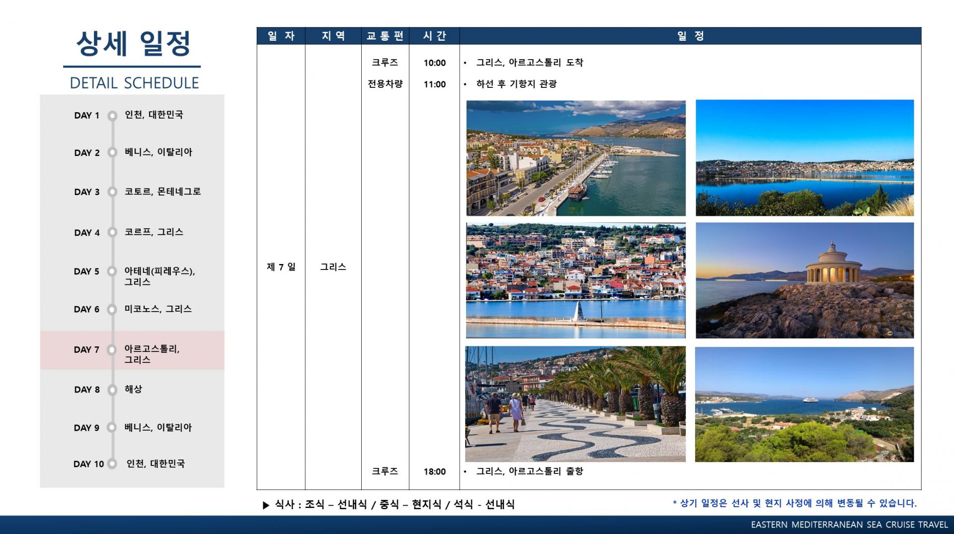Viewport: 954px width, 534px height.
Task: Click the 'DETAIL SCHEDULE' subtitle
Action: pyautogui.click(x=134, y=83)
